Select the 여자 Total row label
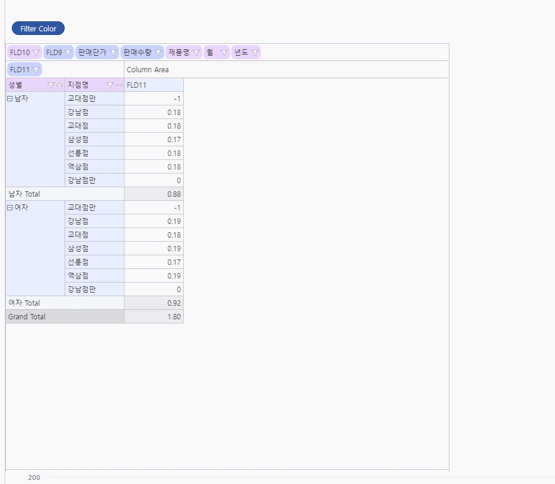 click(x=65, y=303)
